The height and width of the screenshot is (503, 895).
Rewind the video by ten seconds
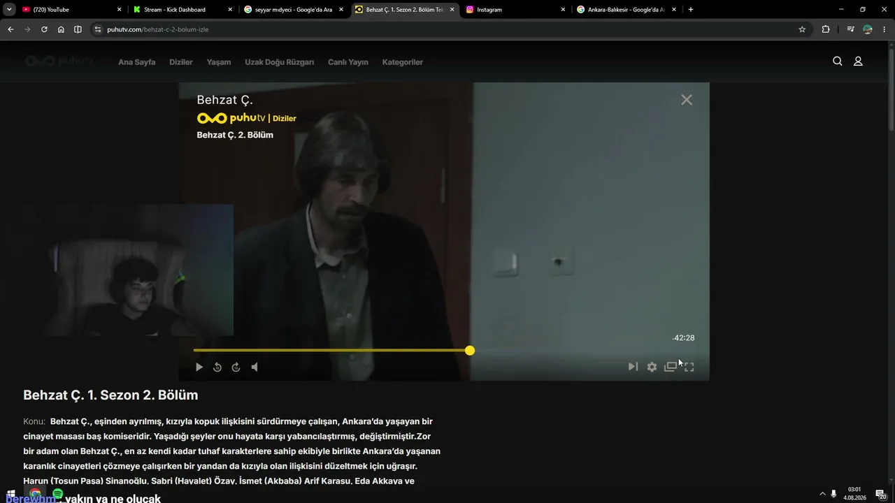217,367
